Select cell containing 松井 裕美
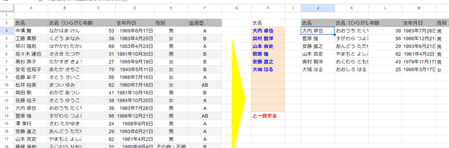Image resolution: width=449 pixels, height=148 pixels. tap(31, 85)
